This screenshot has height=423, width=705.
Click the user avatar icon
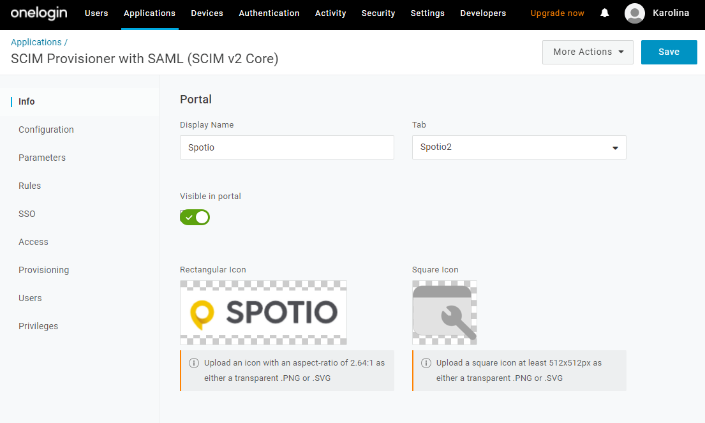634,13
